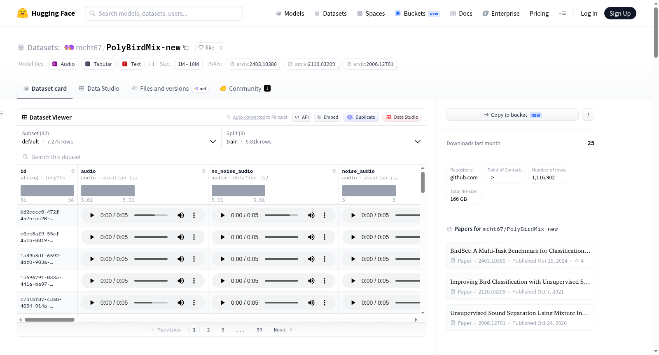Mute audio in row 6d2eece0-472f
The height and width of the screenshot is (355, 659).
click(181, 215)
